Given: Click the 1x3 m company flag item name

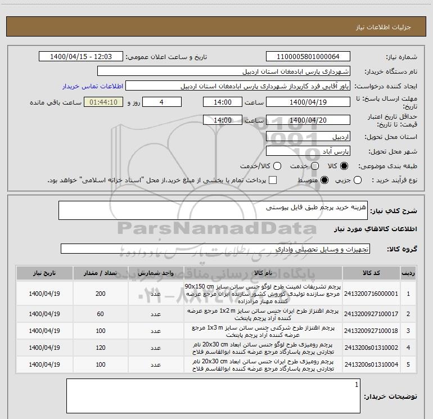Looking at the screenshot, I should 263,331.
